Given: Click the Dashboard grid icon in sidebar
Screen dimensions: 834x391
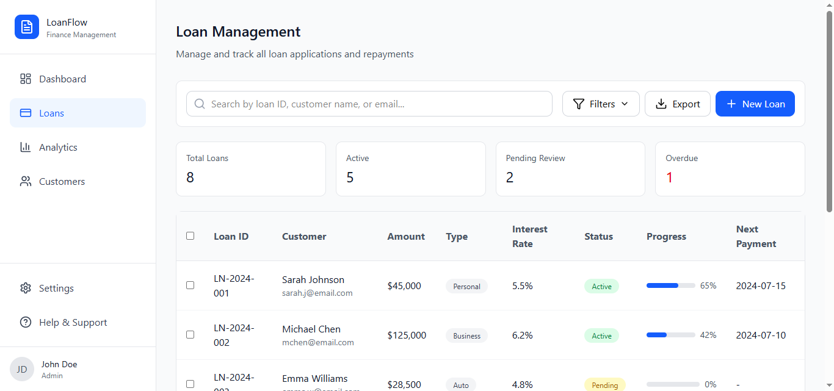Looking at the screenshot, I should [26, 79].
